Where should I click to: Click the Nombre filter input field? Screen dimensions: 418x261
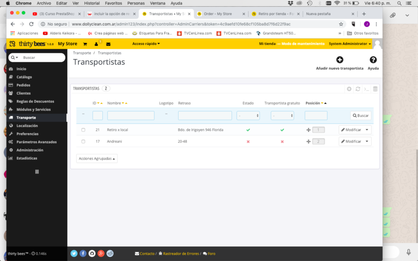tap(130, 116)
